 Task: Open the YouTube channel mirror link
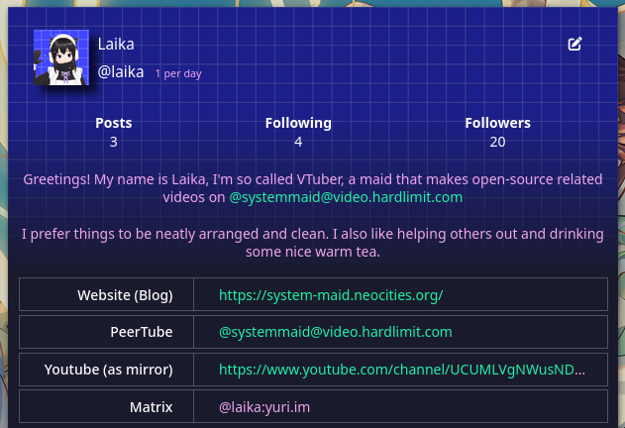click(x=401, y=370)
